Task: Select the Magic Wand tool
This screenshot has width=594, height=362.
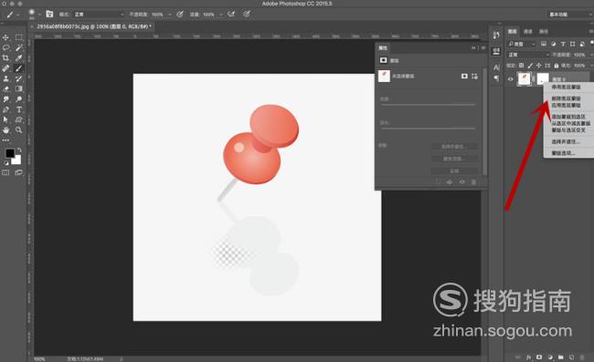Action: pos(18,47)
